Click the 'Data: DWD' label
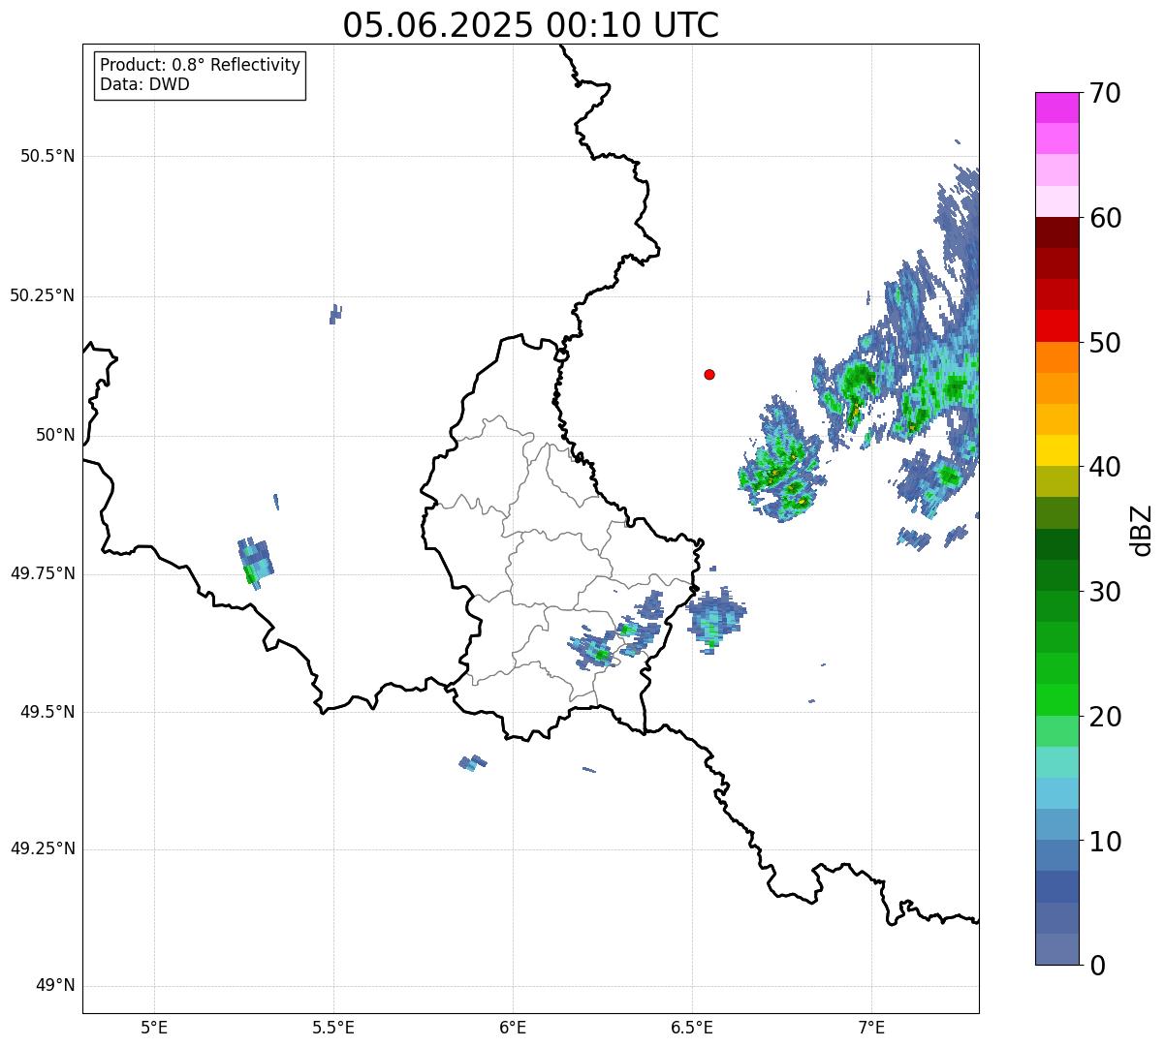 tap(145, 84)
